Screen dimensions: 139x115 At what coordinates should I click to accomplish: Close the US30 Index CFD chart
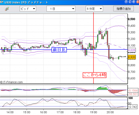click(x=138, y=2)
